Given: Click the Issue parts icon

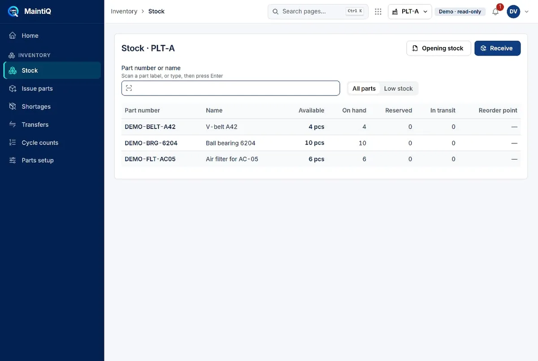Looking at the screenshot, I should [x=13, y=89].
